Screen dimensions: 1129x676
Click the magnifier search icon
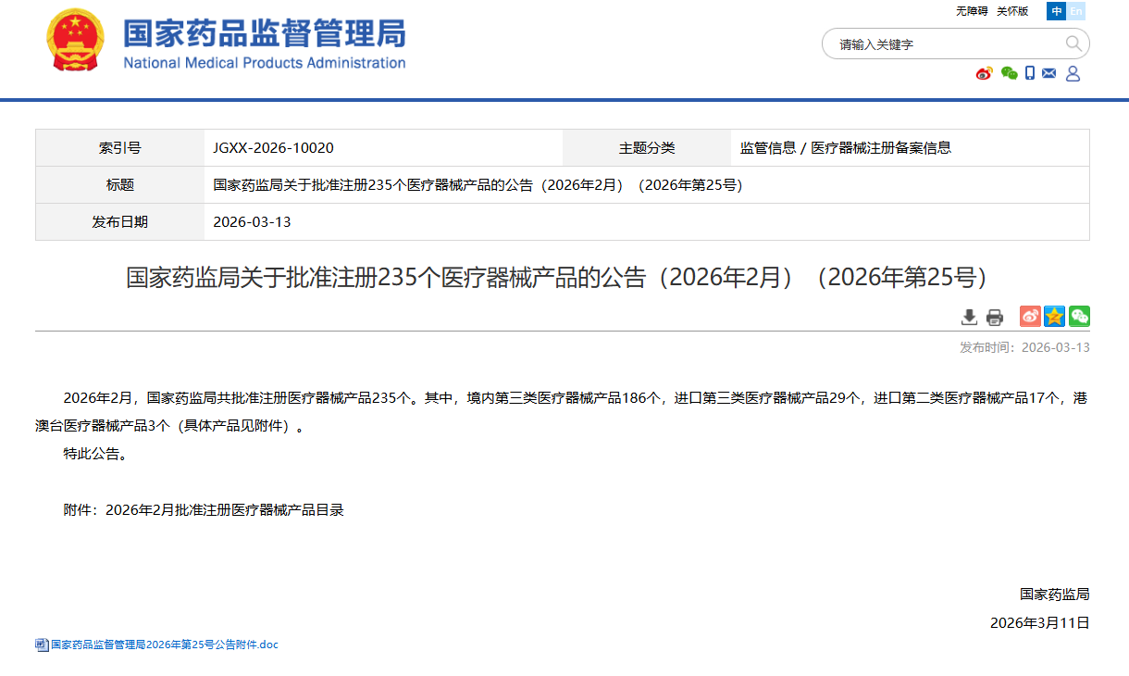[1073, 44]
